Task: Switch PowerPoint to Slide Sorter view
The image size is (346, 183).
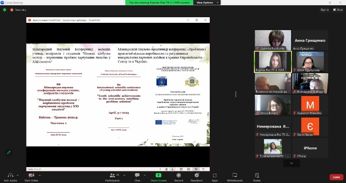Action: coord(189,169)
